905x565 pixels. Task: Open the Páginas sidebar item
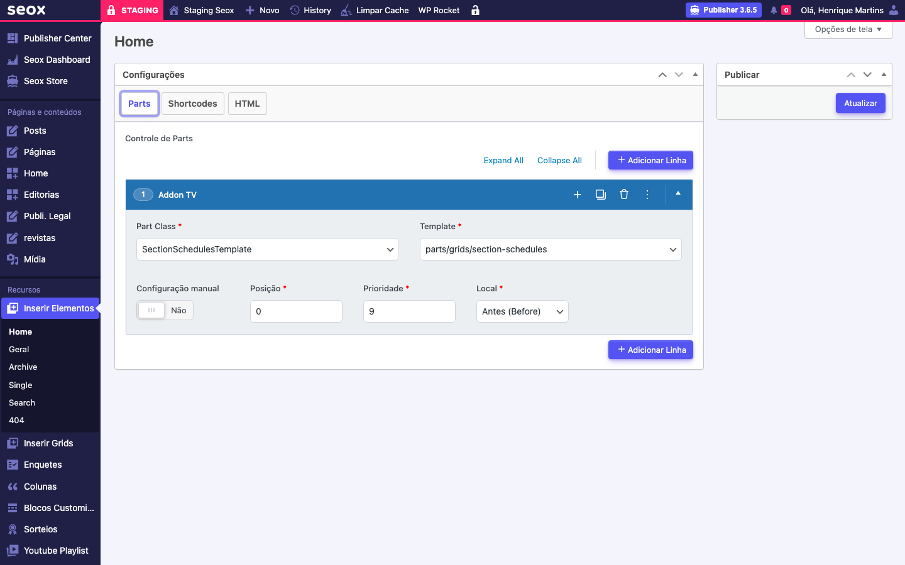[x=50, y=152]
